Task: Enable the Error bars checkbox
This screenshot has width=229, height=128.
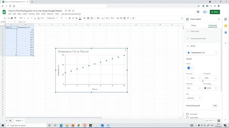Action: pyautogui.click(x=187, y=114)
